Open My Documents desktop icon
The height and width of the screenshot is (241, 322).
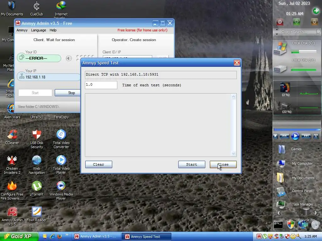pos(12,8)
